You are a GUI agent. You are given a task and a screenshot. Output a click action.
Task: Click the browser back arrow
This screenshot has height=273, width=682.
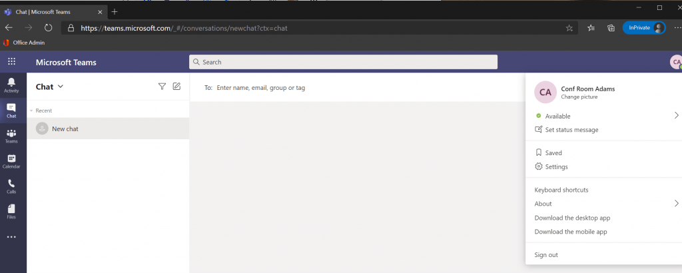pos(9,28)
